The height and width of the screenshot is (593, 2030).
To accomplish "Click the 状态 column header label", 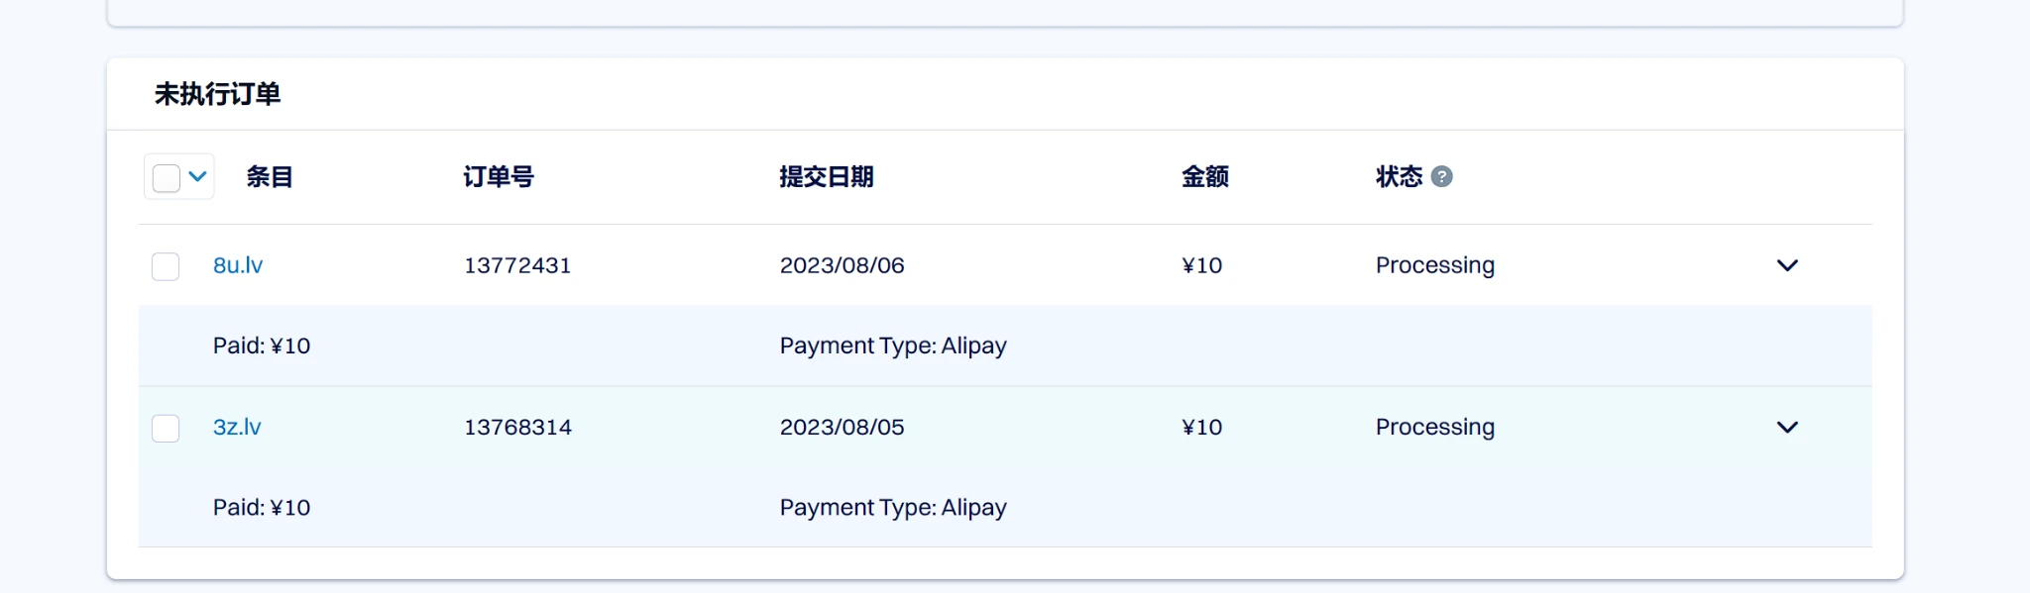I will (1399, 177).
